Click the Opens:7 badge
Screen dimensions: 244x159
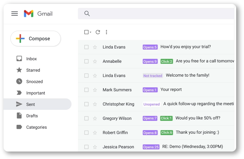[x=150, y=118]
